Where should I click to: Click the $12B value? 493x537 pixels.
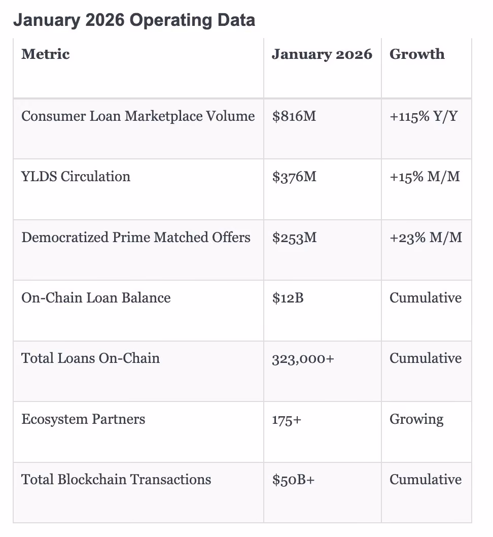point(288,298)
